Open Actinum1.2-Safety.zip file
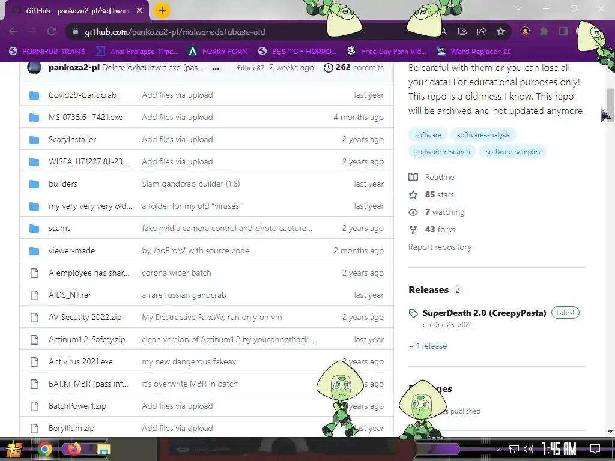 click(x=86, y=340)
